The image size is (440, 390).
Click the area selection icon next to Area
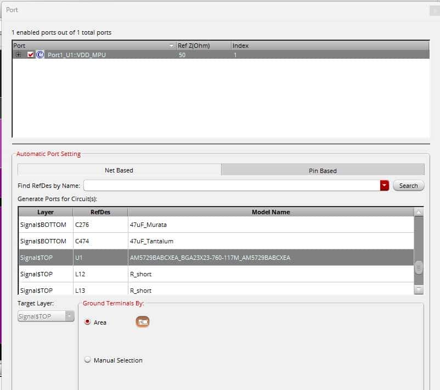click(x=143, y=322)
